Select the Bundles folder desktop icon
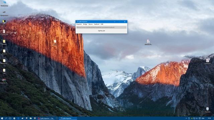The height and width of the screenshot is (120, 214). point(4,42)
